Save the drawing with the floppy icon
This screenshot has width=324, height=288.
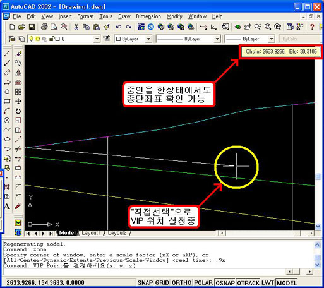point(32,27)
